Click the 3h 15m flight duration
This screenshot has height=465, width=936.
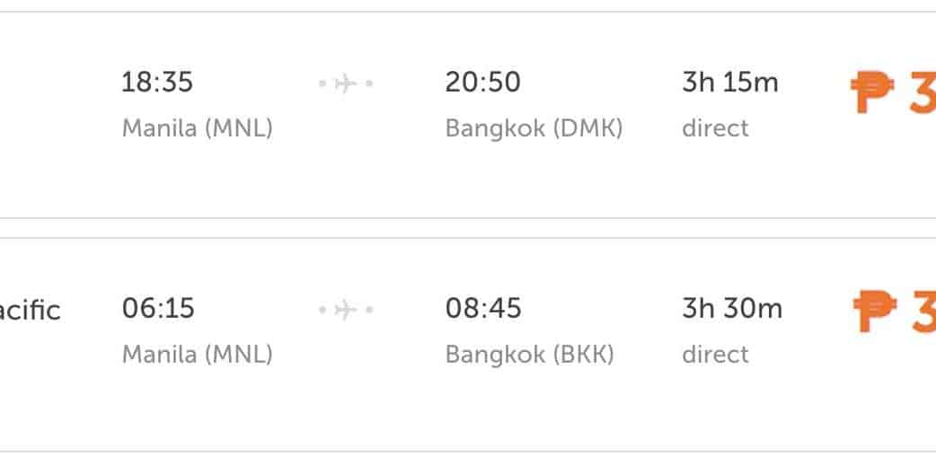click(x=730, y=83)
